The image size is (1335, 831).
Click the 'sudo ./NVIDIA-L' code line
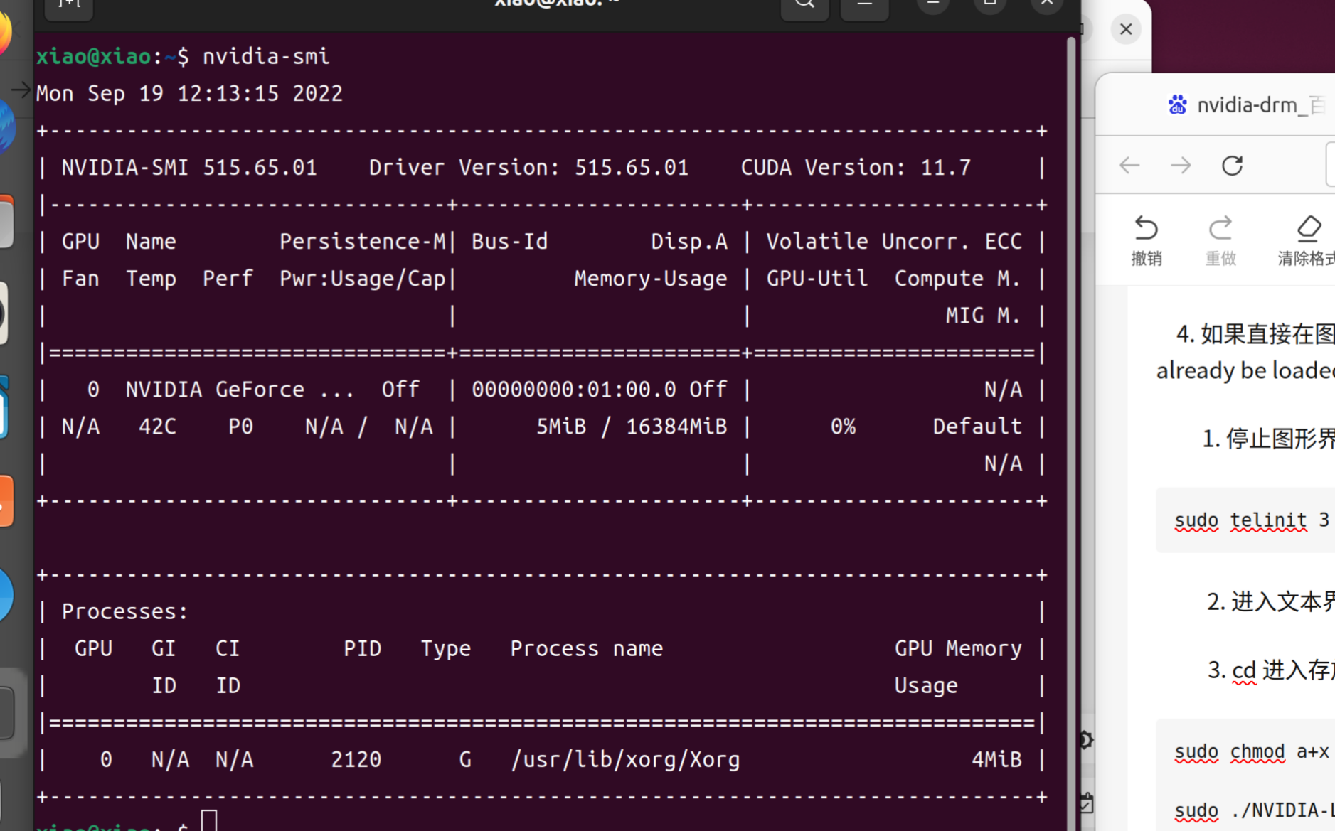(1255, 810)
